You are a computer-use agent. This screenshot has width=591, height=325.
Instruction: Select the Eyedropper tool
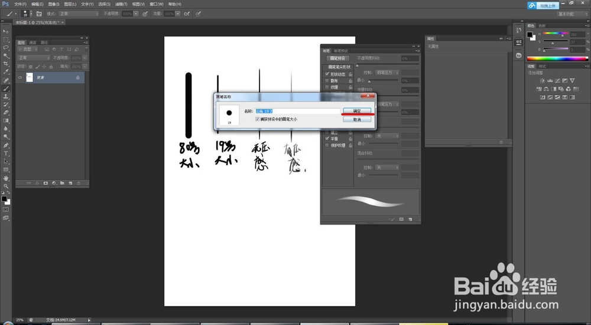[6, 72]
